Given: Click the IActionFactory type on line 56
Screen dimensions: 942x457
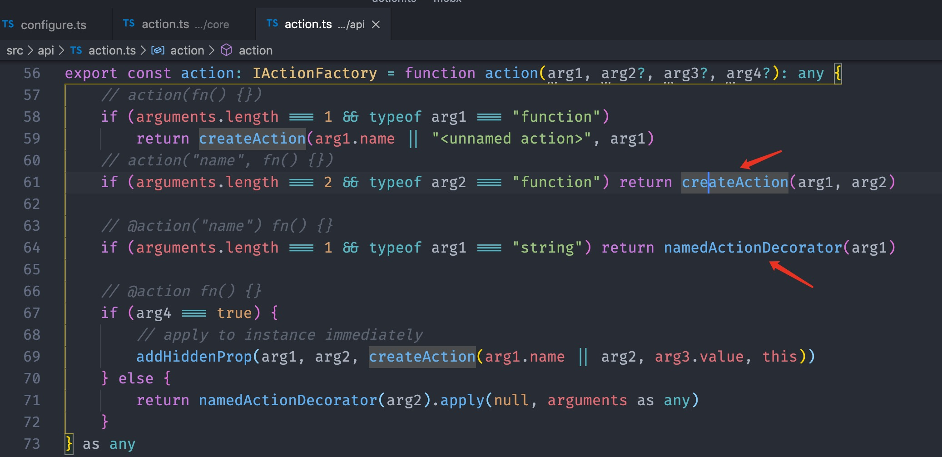Looking at the screenshot, I should pos(314,73).
